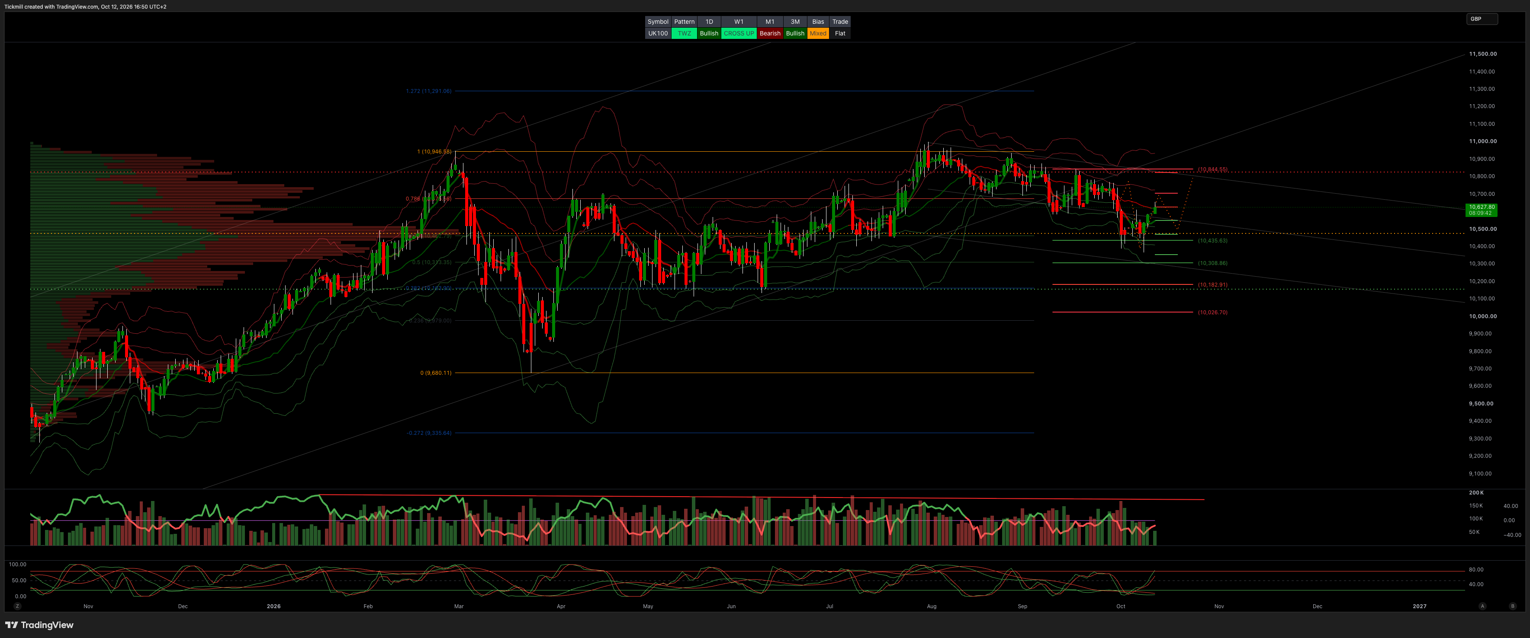Click the 2027 year label on time axis
Screen dimensions: 1530x638
1419,606
